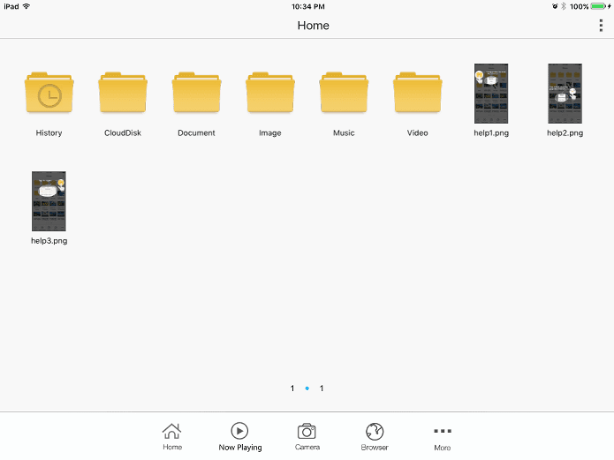Open the help1.png thumbnail
Image resolution: width=614 pixels, height=460 pixels.
491,94
